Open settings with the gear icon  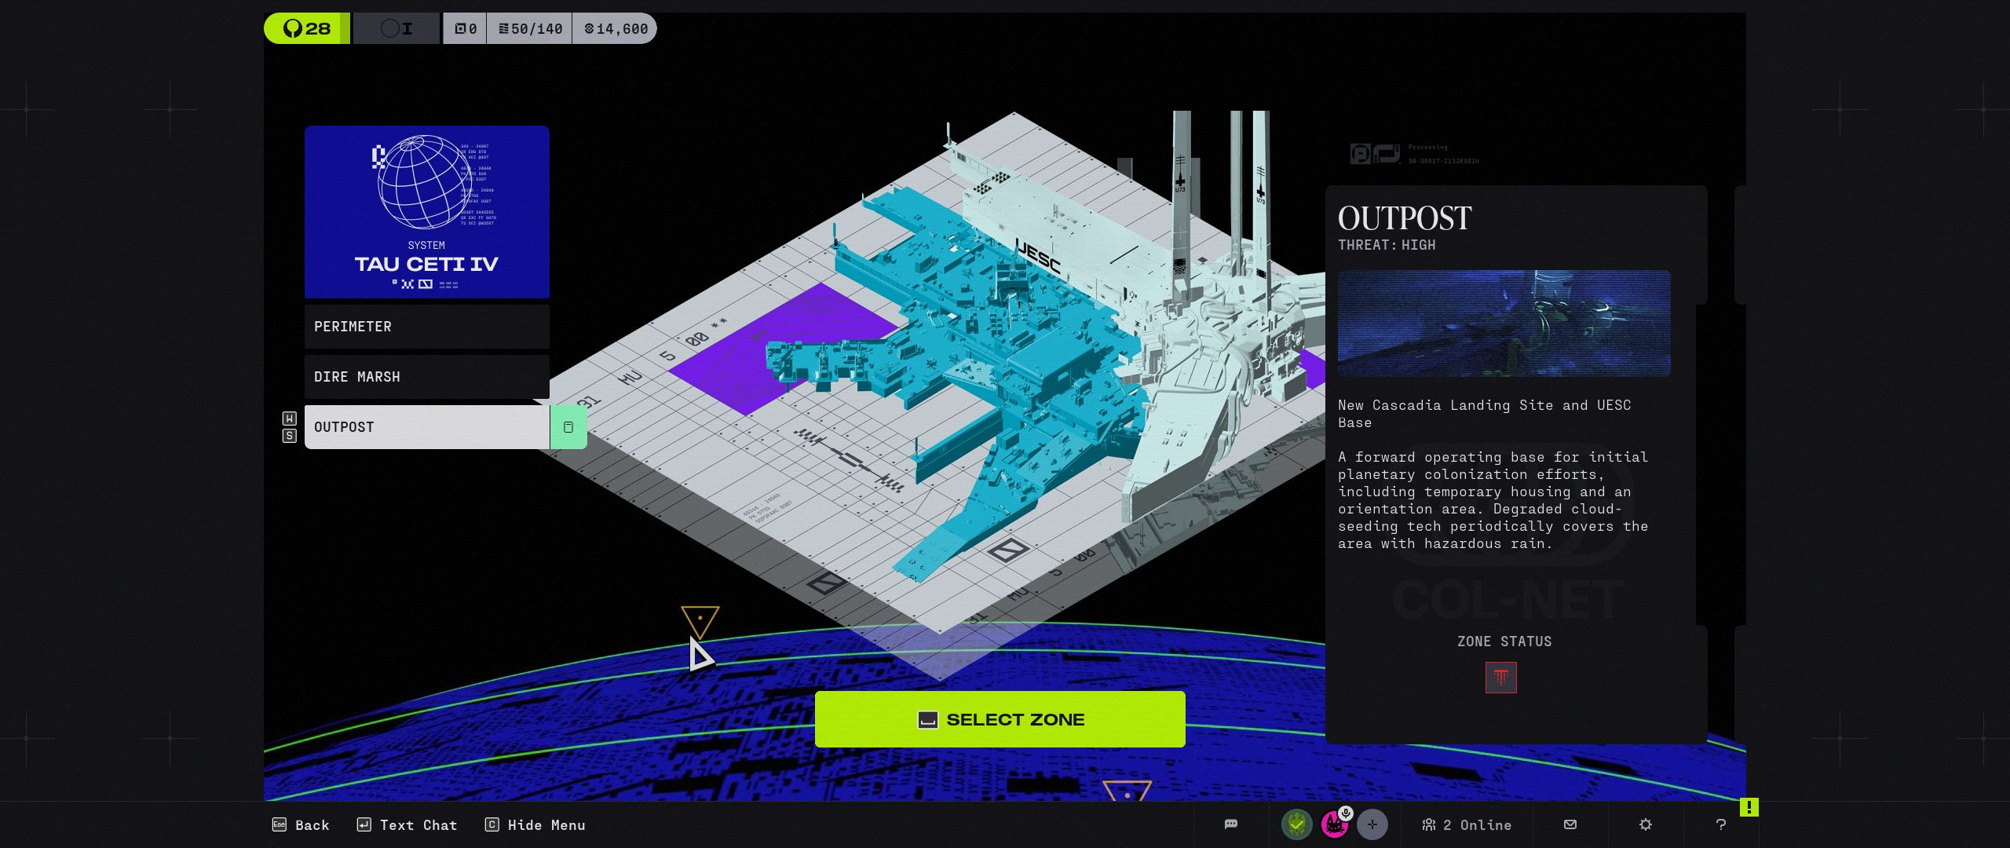click(x=1646, y=824)
